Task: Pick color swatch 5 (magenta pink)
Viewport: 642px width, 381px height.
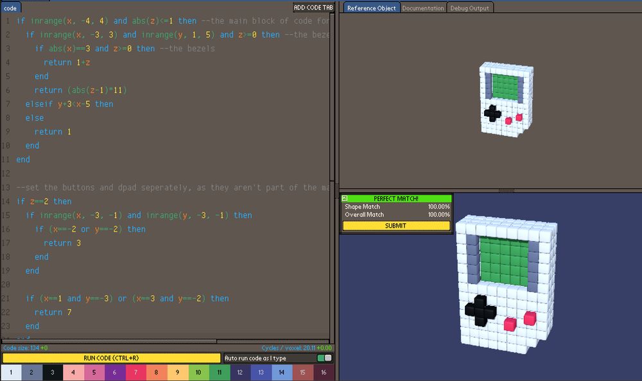Action: pos(94,373)
